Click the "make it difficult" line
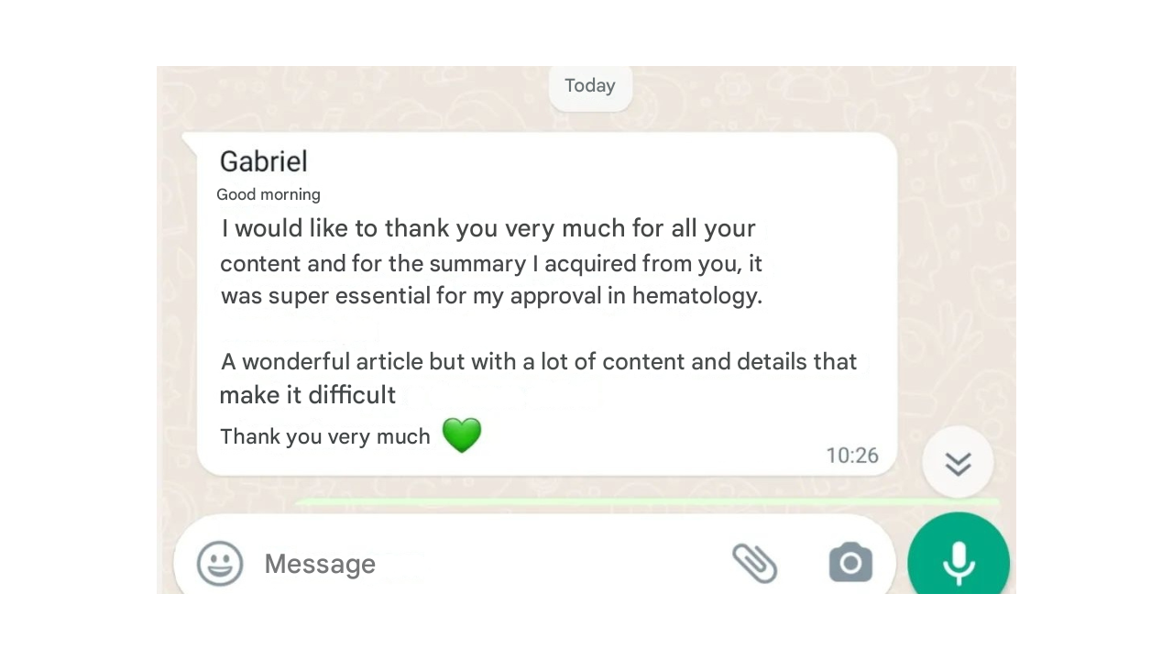Viewport: 1173px width, 660px height. pyautogui.click(x=308, y=395)
